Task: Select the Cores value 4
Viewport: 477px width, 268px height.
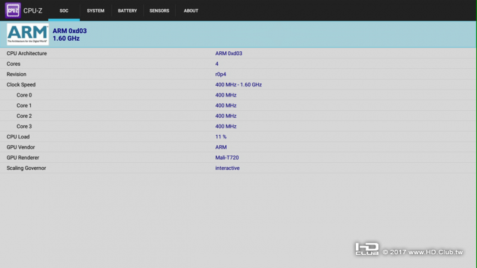Action: tap(217, 64)
